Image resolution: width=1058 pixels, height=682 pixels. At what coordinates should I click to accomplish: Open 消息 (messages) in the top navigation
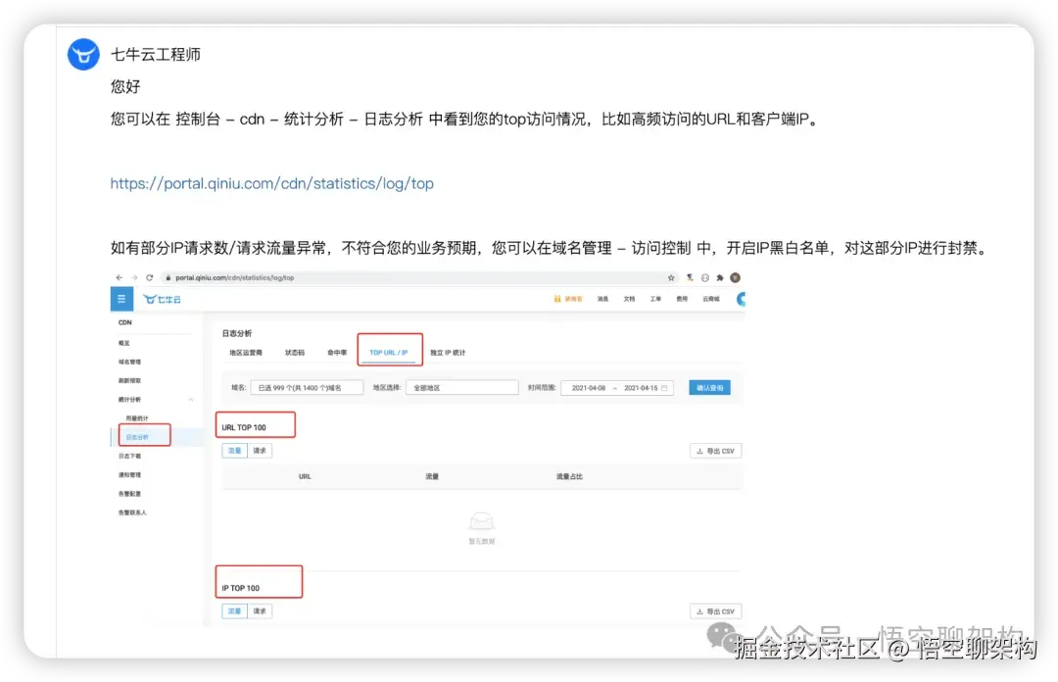604,299
